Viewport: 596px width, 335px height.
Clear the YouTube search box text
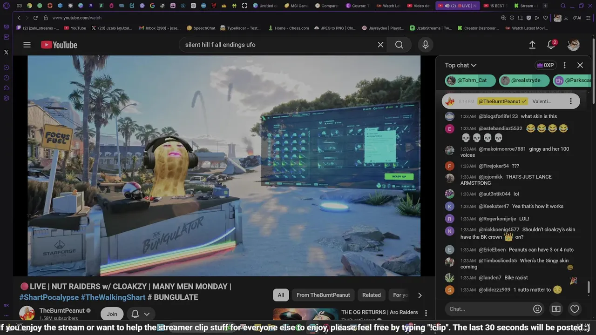[x=380, y=45]
